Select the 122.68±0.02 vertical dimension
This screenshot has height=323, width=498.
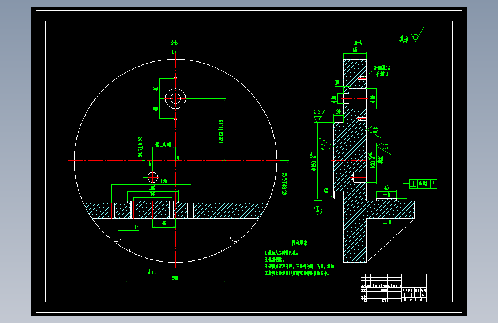coord(221,131)
